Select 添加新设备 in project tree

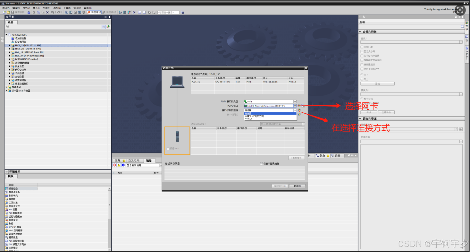(20, 38)
